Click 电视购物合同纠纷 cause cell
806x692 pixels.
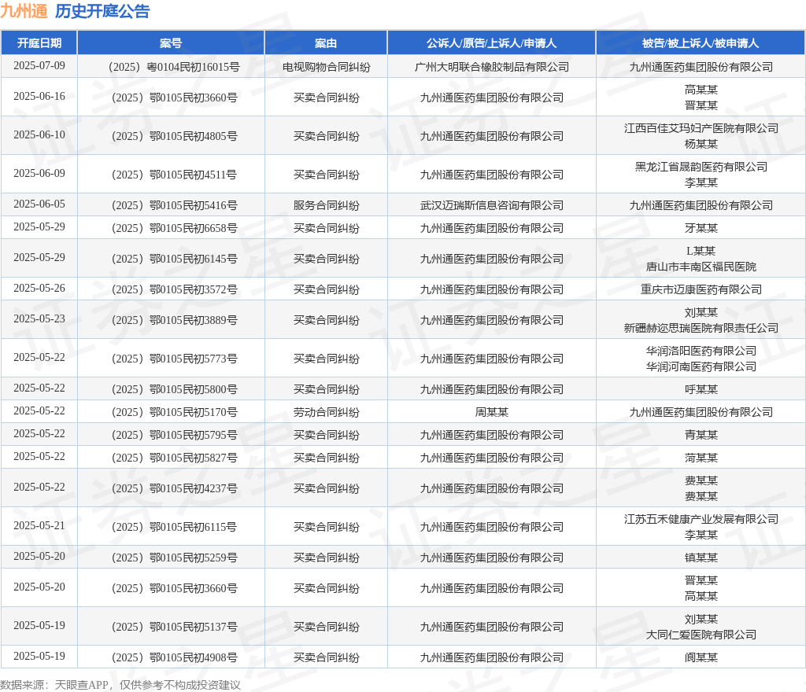click(x=327, y=67)
